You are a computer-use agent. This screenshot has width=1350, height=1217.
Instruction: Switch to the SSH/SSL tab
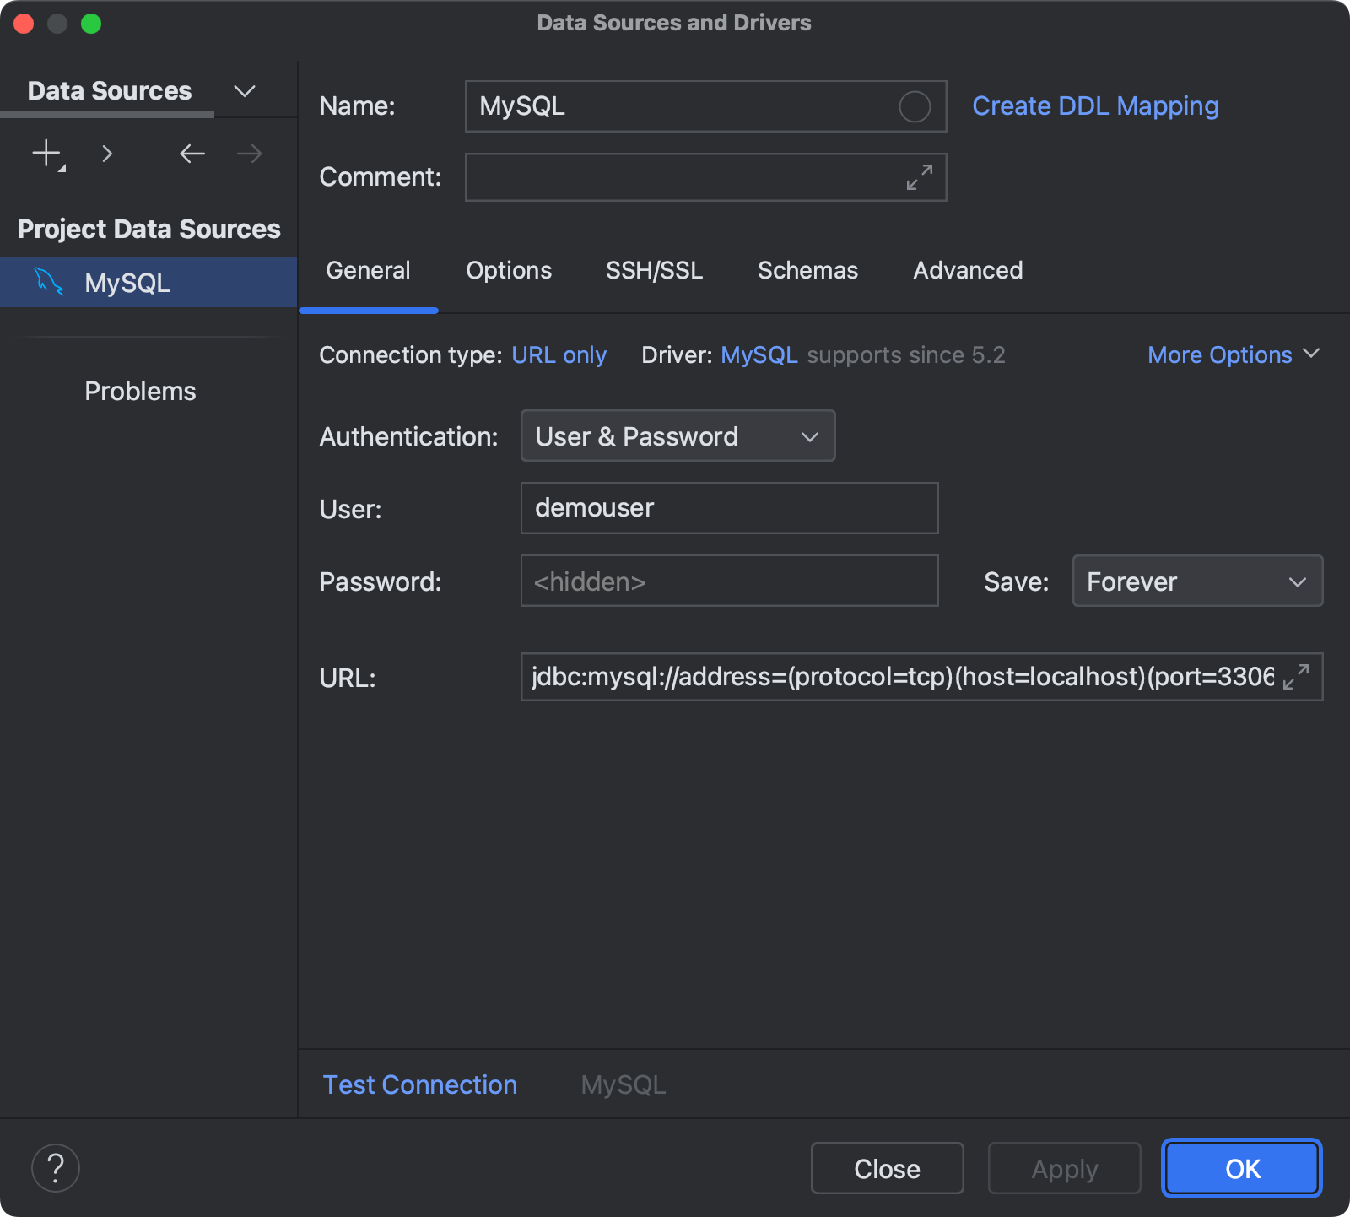(654, 270)
